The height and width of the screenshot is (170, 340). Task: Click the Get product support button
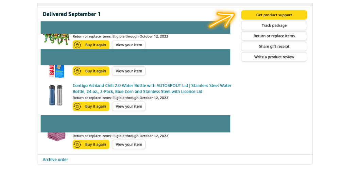tap(274, 15)
